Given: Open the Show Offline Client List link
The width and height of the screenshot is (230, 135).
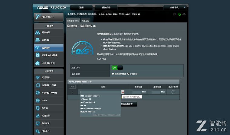Looking at the screenshot, I should pos(106,115).
